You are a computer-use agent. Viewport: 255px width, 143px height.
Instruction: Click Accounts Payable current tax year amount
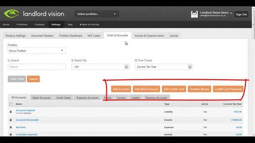tap(237, 112)
